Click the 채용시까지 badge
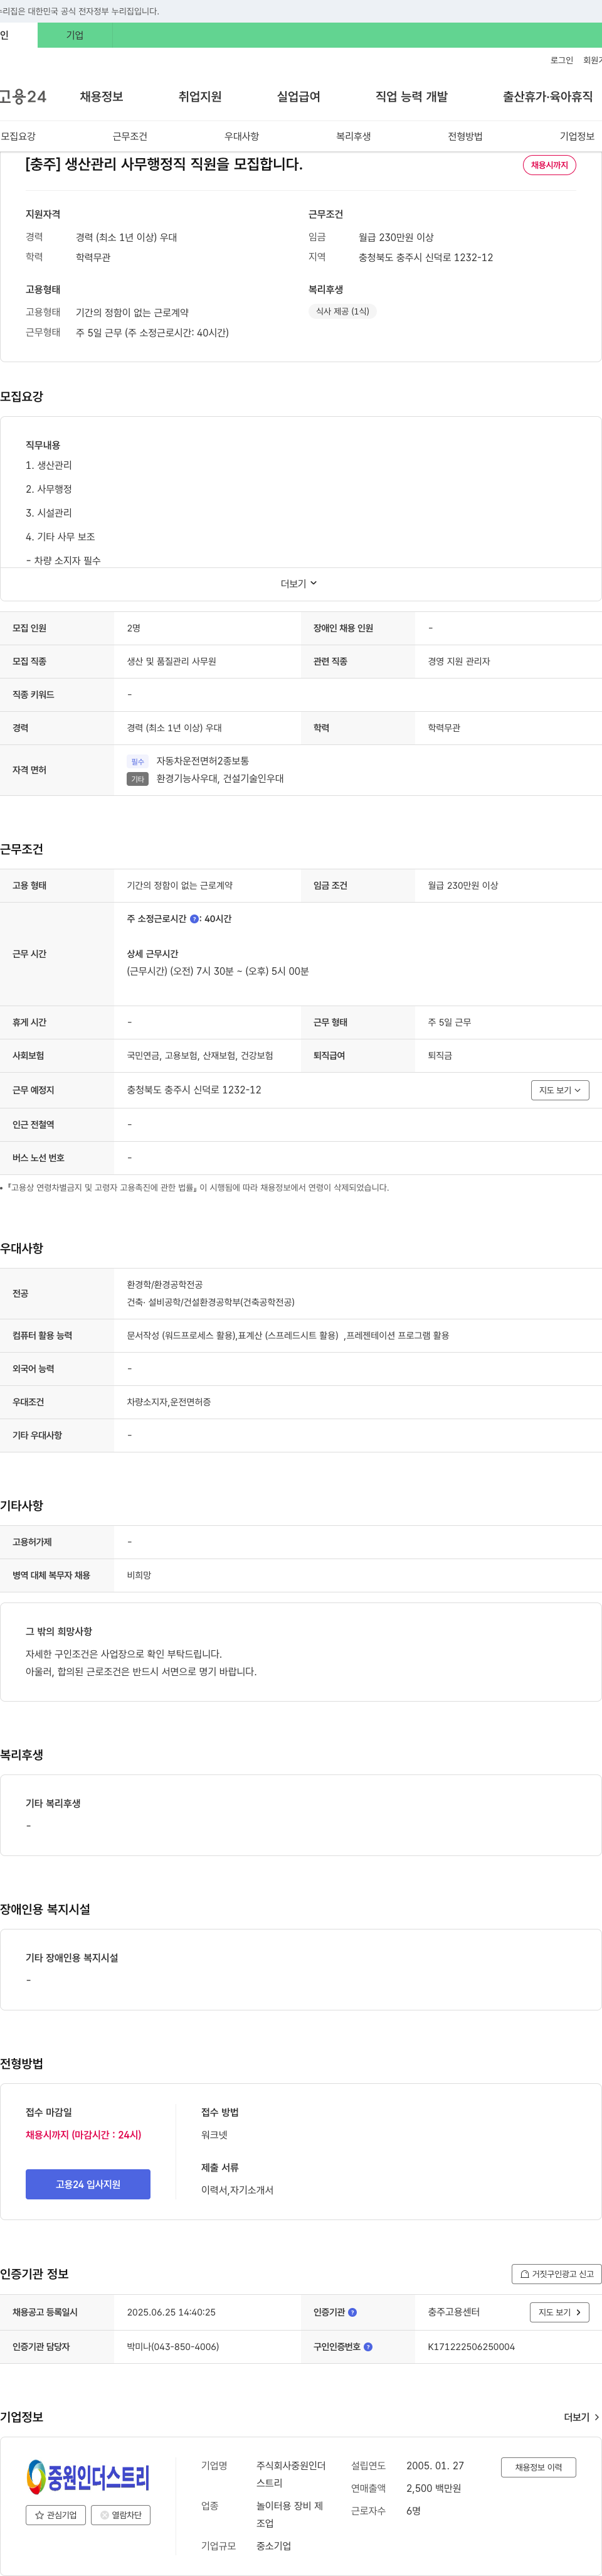This screenshot has height=2576, width=602. point(549,165)
